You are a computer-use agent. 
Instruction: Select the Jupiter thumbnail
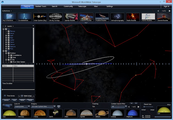pos(86,114)
